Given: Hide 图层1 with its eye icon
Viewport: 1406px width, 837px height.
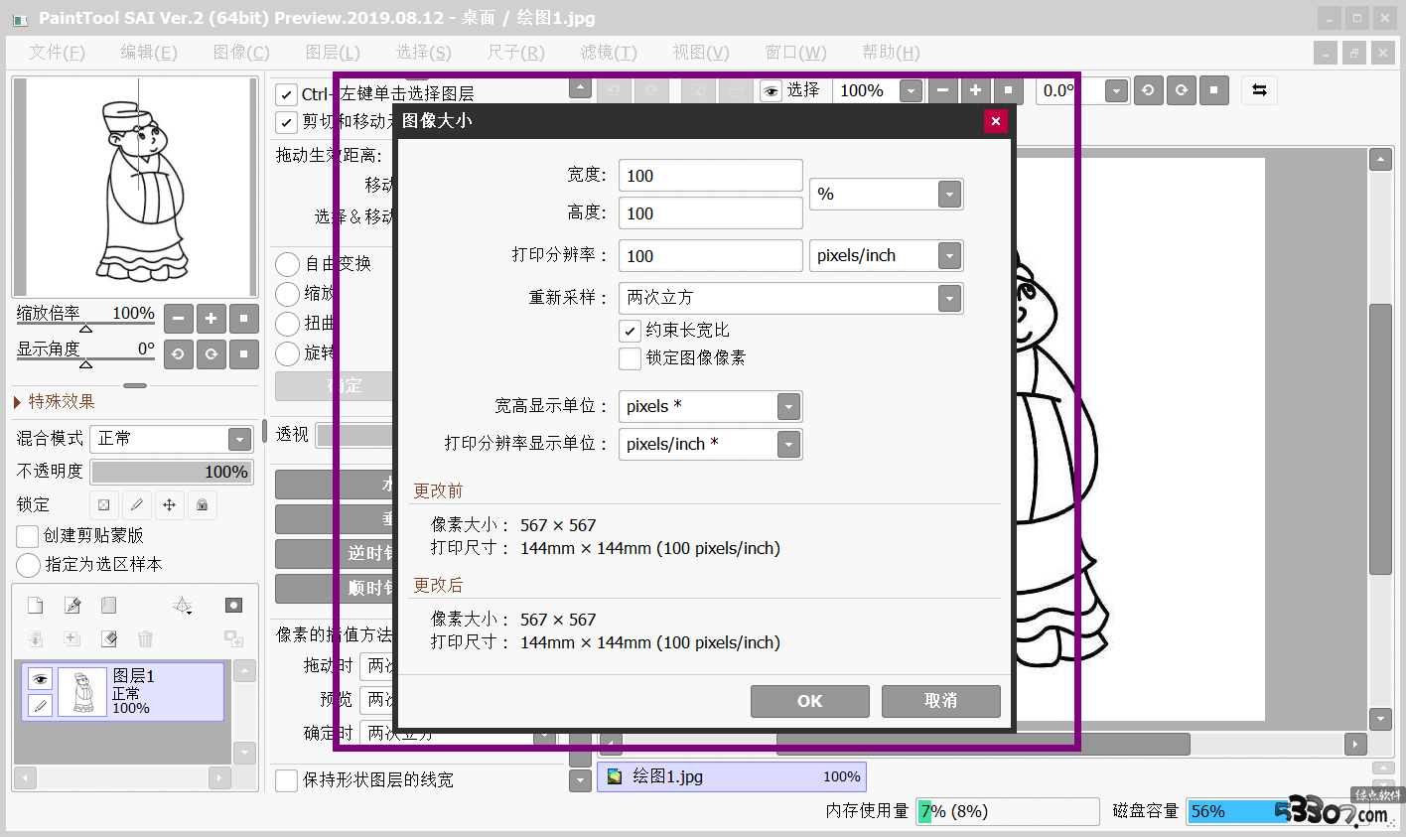Looking at the screenshot, I should coord(40,679).
